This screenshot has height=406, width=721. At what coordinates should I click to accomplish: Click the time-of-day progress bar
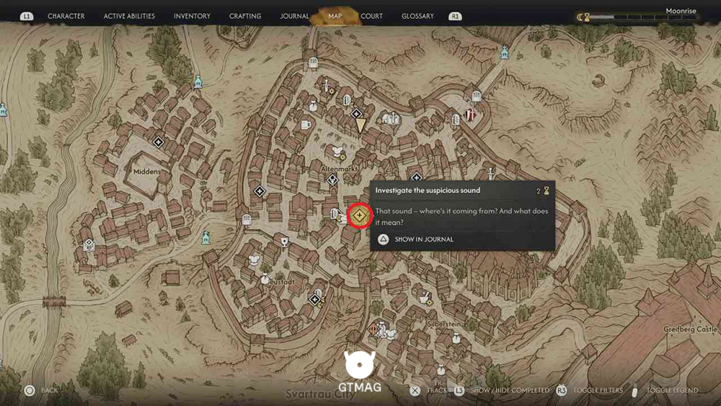[x=644, y=17]
